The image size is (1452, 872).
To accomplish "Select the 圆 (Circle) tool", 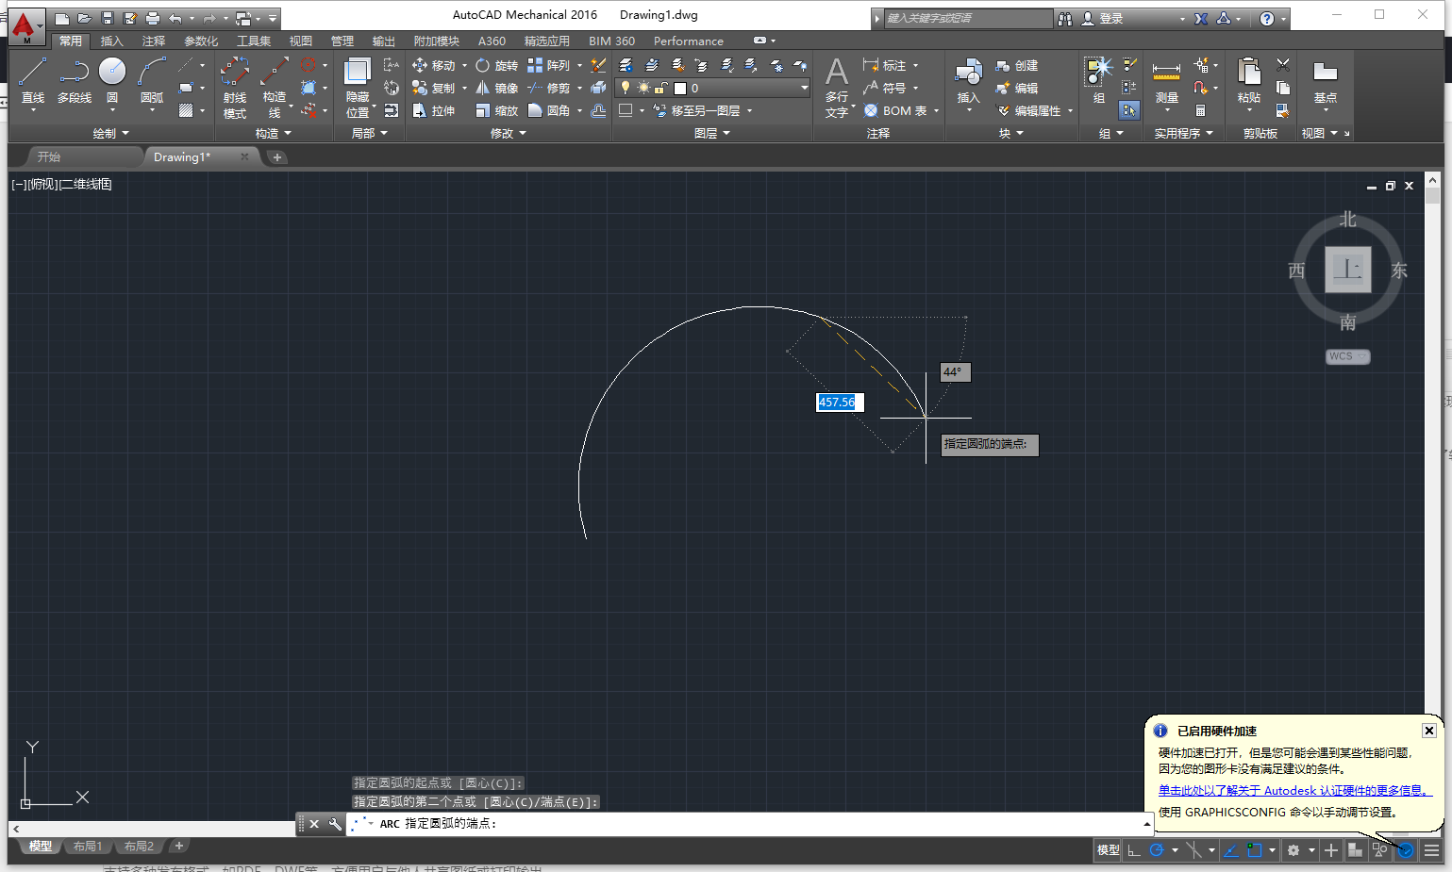I will coord(112,80).
